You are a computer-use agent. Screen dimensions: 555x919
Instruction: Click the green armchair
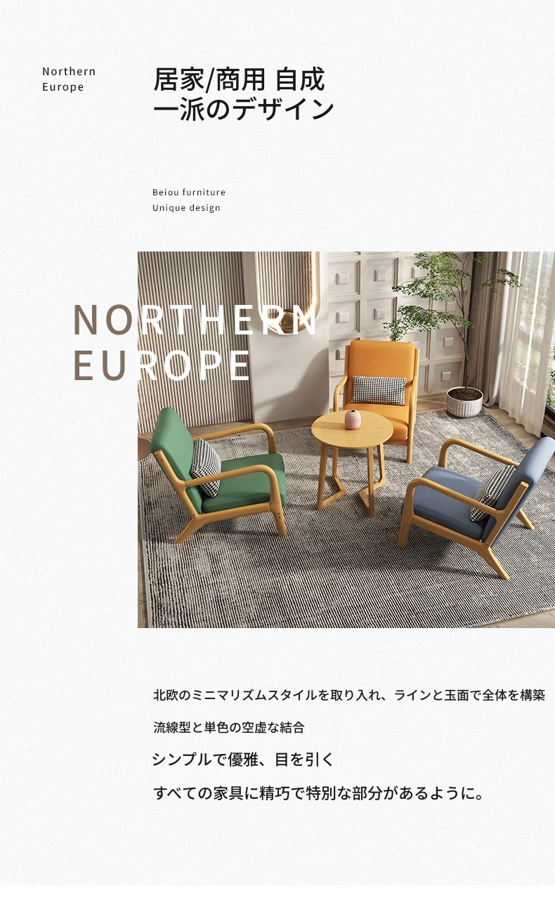218,475
